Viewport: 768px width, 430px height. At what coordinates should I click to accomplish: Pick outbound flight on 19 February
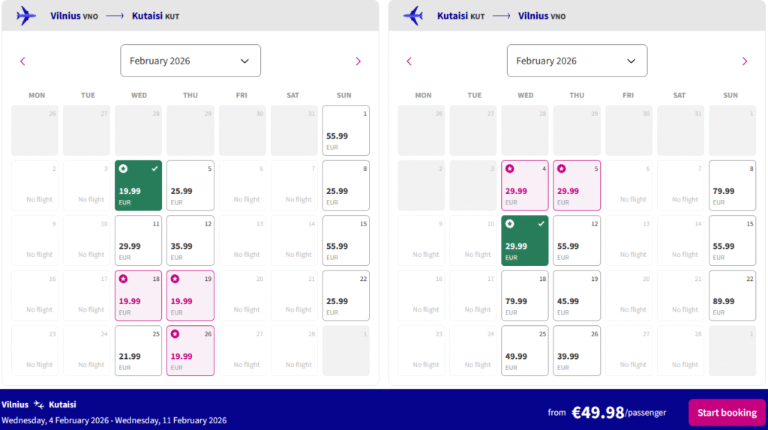coord(190,295)
